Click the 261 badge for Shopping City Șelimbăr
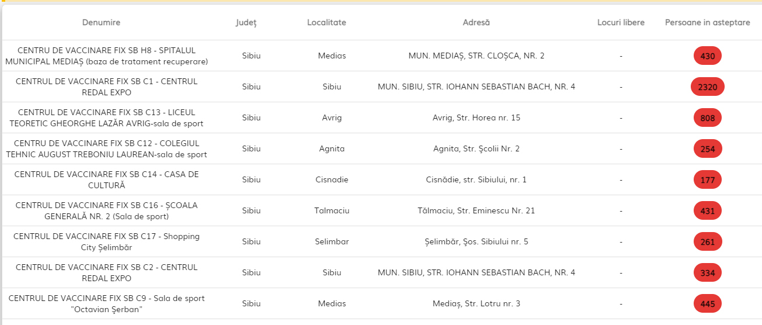 pos(708,242)
